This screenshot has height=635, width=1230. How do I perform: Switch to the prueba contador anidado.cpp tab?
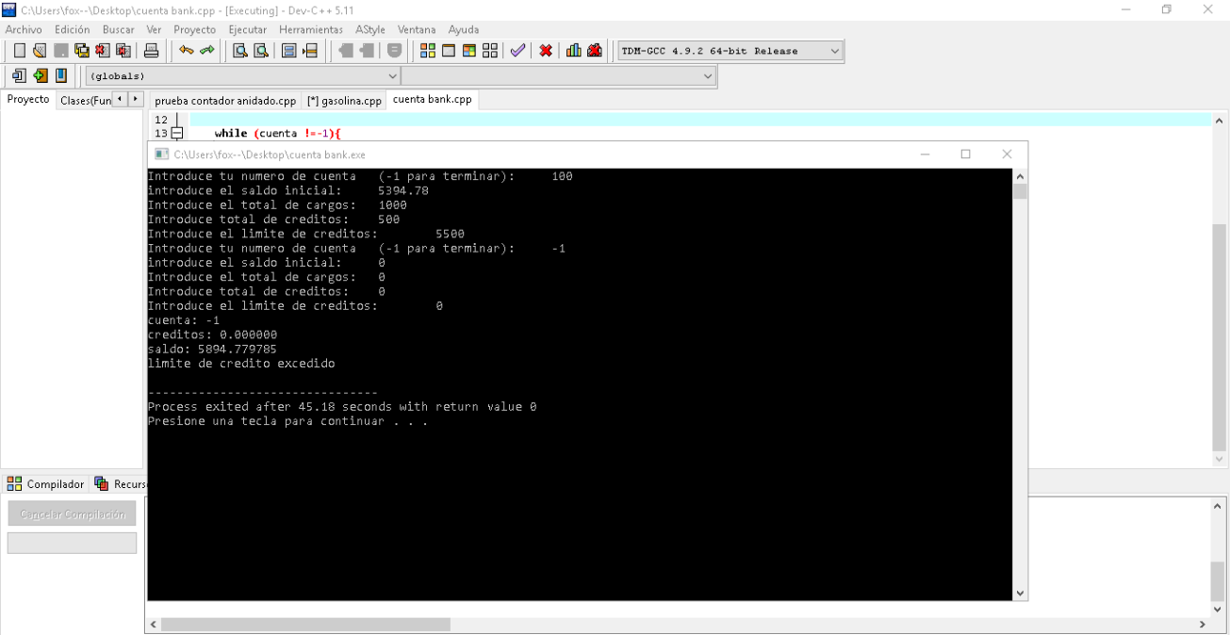[225, 100]
